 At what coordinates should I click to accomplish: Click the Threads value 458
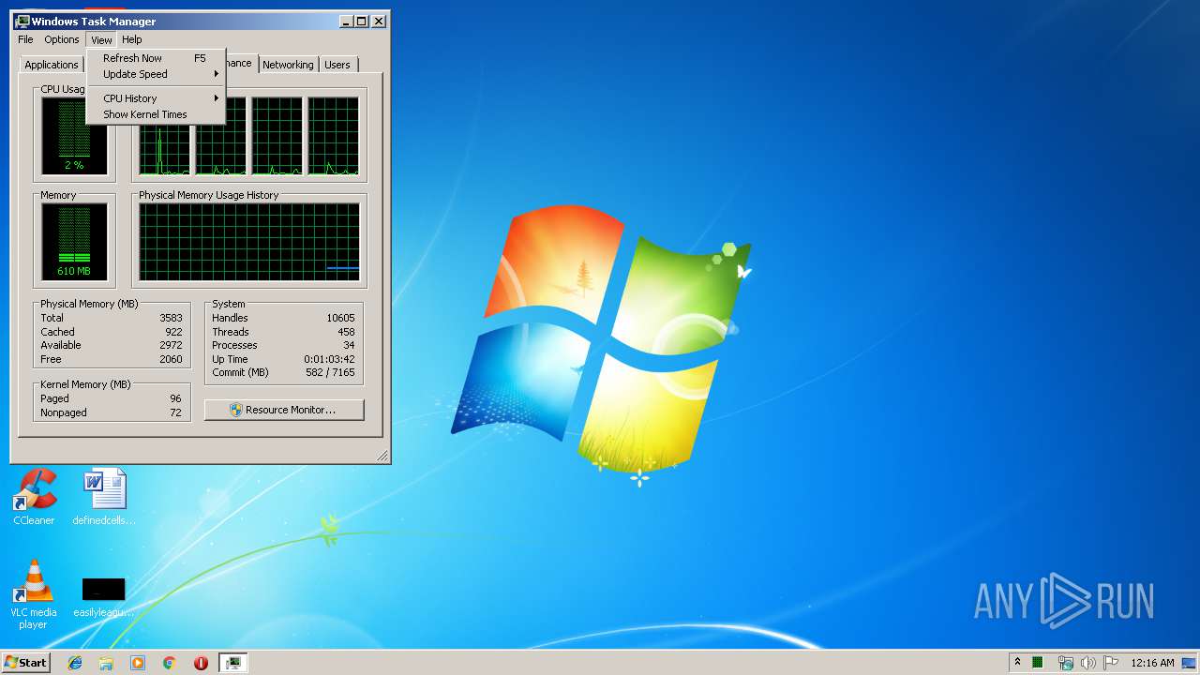click(346, 332)
